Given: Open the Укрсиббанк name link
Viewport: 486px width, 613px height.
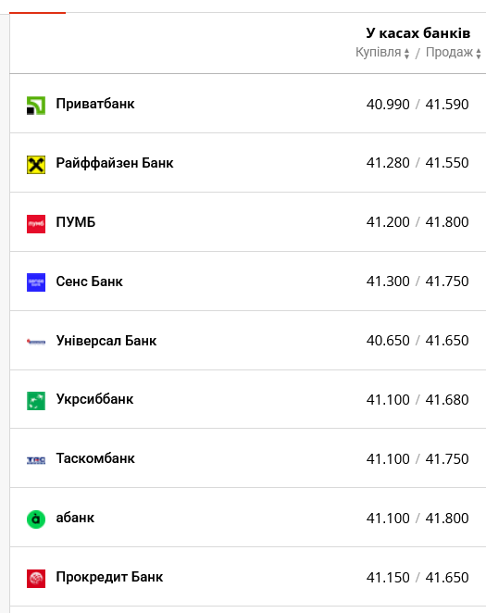Looking at the screenshot, I should click(x=94, y=399).
